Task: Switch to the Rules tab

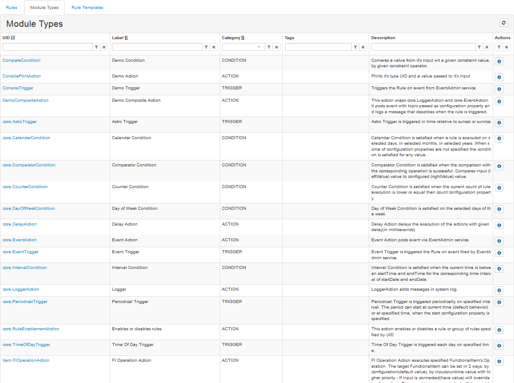Action: coord(11,7)
